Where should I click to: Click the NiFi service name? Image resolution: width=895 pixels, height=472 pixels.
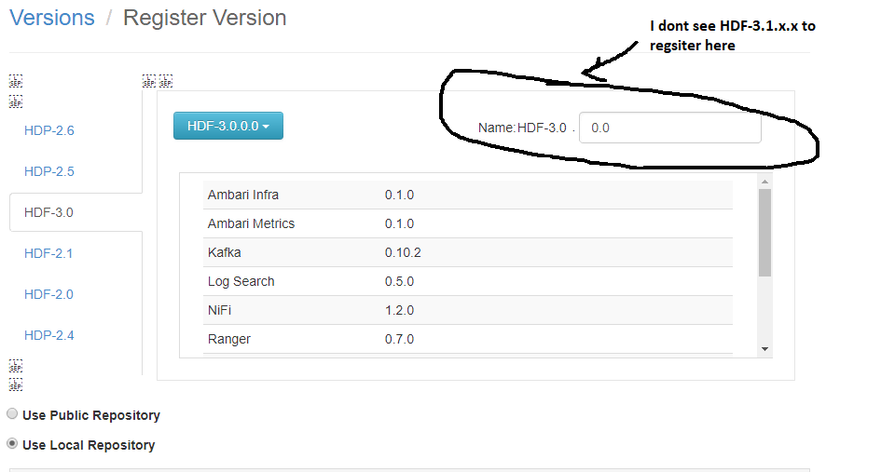[219, 311]
